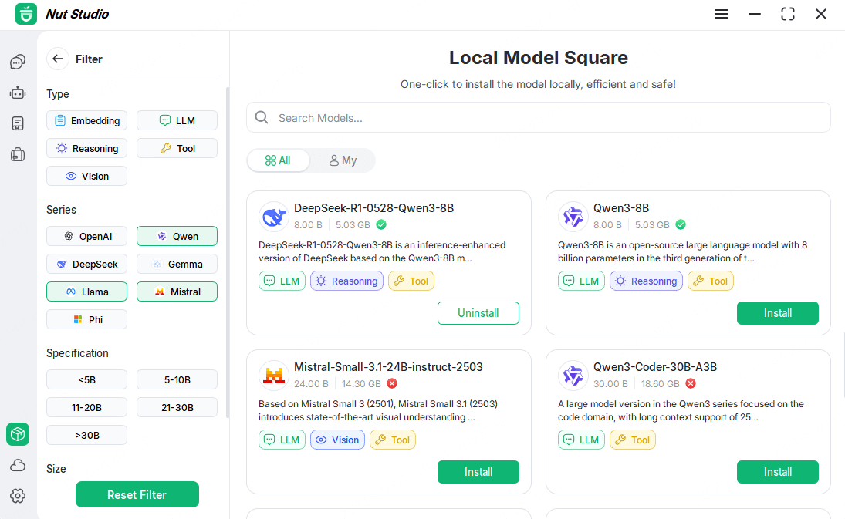Deselect the Mistral series filter
This screenshot has height=519, width=845.
click(177, 292)
